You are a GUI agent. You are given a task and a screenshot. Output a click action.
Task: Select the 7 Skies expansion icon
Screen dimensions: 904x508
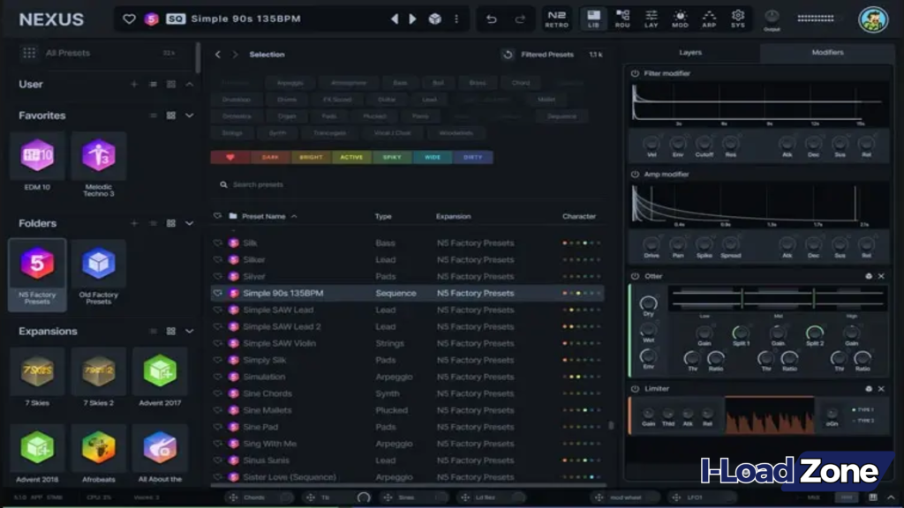(36, 374)
